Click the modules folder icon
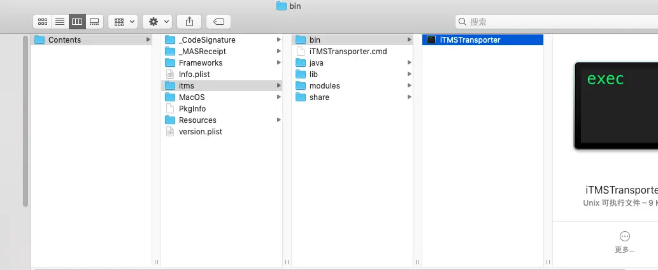This screenshot has width=658, height=270. 301,85
